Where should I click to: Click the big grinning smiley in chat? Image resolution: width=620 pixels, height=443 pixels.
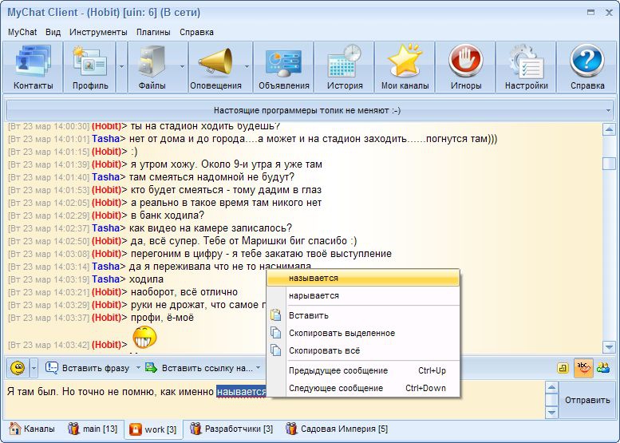144,337
